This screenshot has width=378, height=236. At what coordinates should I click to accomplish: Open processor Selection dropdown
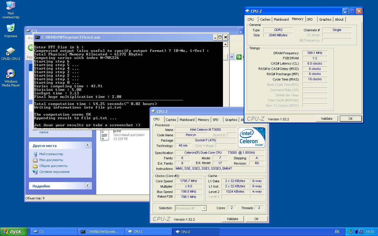pos(204,208)
